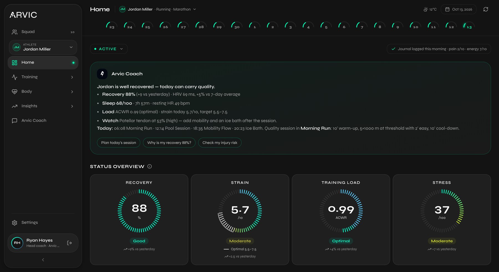This screenshot has width=499, height=272.
Task: Collapse the sidebar with the bottom chevron
Action: point(43,260)
